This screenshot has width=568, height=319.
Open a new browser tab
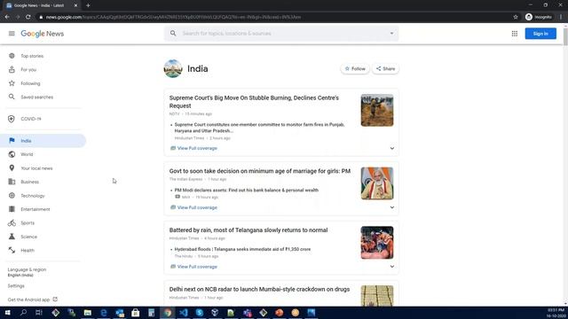click(x=88, y=5)
